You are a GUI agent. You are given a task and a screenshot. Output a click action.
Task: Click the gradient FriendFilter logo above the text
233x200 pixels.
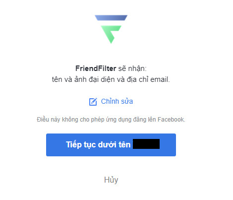(111, 29)
